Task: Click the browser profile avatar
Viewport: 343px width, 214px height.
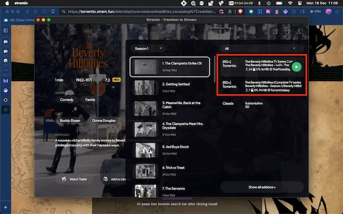Action: (x=329, y=12)
